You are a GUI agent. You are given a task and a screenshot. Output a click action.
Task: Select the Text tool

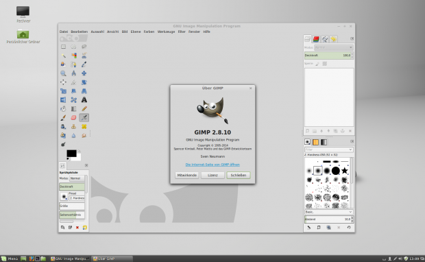pos(84,100)
